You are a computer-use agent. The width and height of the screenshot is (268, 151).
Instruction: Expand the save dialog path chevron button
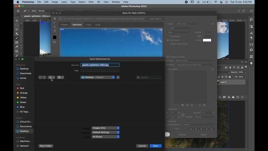point(118,77)
